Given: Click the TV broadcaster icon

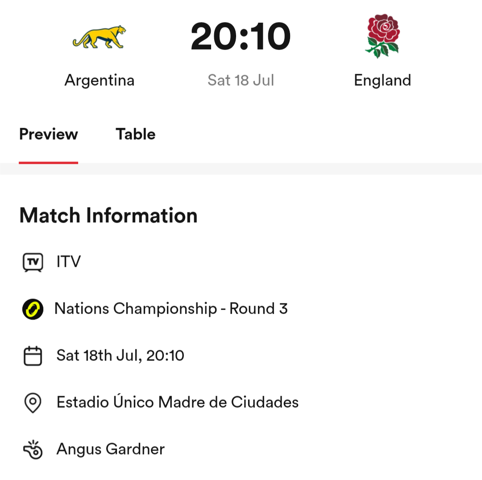Looking at the screenshot, I should point(33,262).
